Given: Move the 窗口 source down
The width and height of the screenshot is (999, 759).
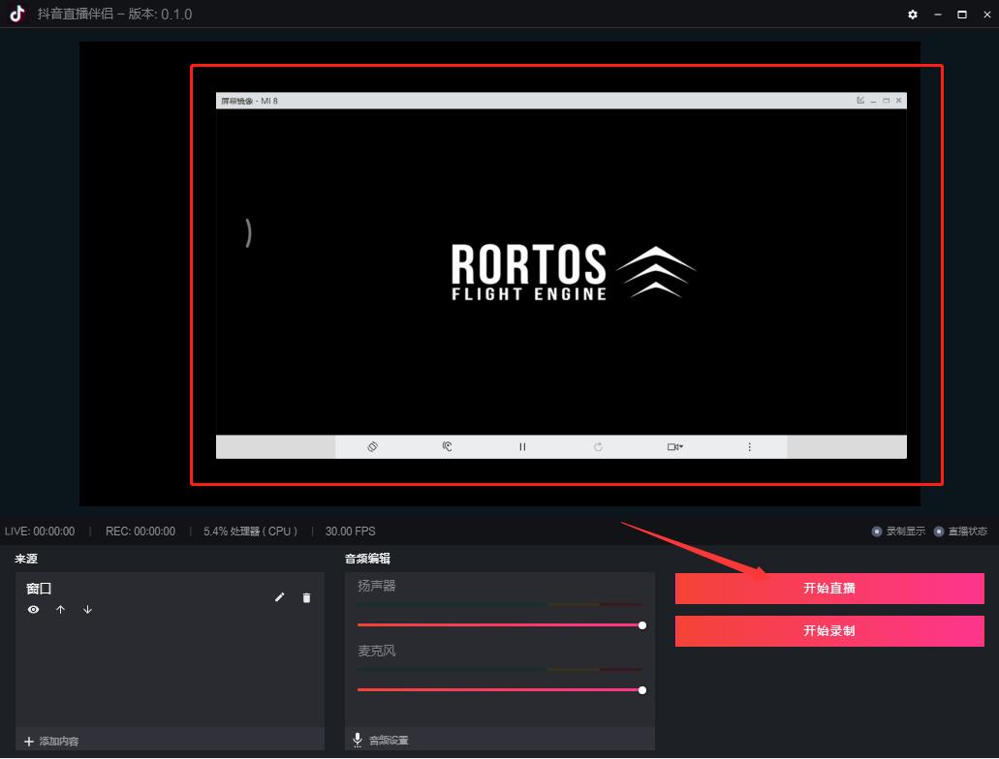Looking at the screenshot, I should [88, 610].
